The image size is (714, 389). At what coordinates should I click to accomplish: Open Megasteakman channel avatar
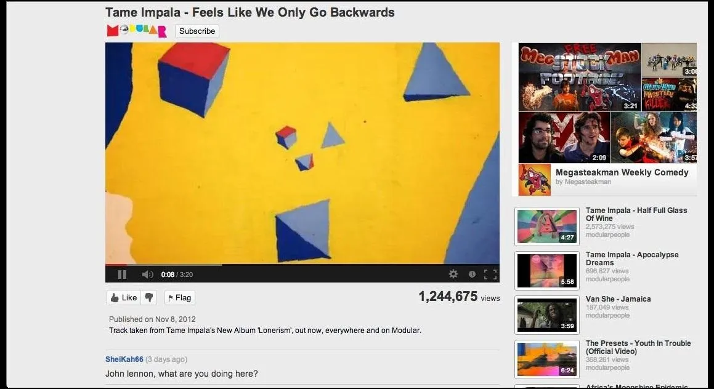point(534,180)
